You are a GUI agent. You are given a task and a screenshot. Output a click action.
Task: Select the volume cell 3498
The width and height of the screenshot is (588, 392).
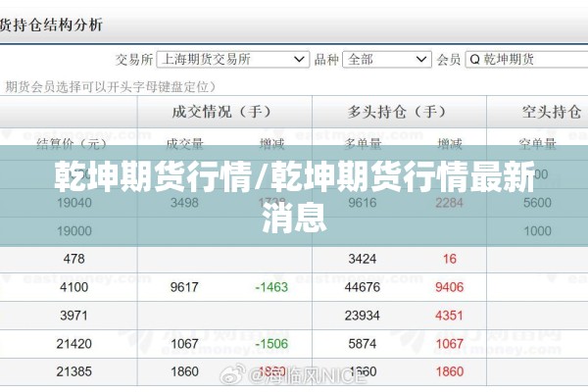[x=184, y=203]
